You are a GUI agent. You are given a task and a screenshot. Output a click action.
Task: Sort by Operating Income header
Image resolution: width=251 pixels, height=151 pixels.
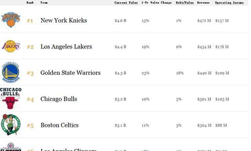229,3
